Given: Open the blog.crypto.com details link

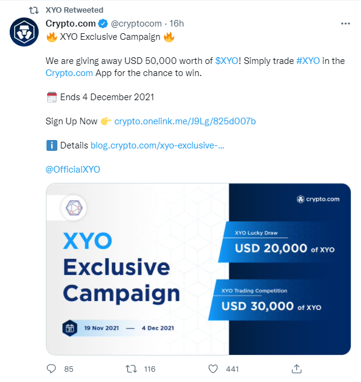Looking at the screenshot, I should [157, 145].
